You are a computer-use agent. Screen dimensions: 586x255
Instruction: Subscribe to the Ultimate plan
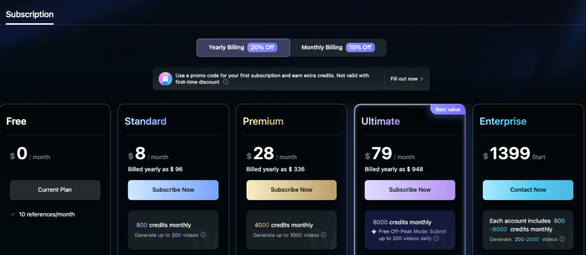point(410,190)
